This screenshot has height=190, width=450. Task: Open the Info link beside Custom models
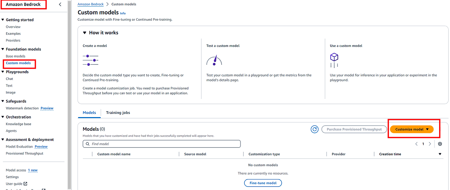pyautogui.click(x=123, y=13)
